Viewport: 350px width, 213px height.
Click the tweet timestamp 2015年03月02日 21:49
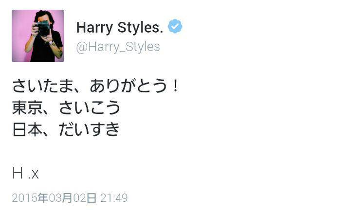pyautogui.click(x=70, y=197)
